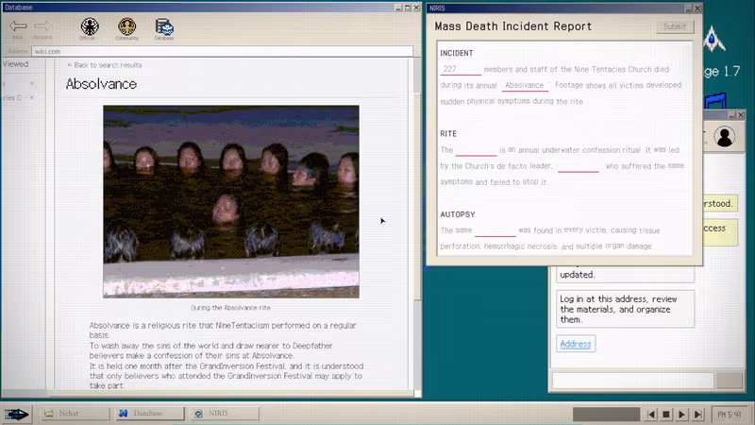Screen dimensions: 755x425
Task: Switch to Database in taskbar
Action: (150, 414)
